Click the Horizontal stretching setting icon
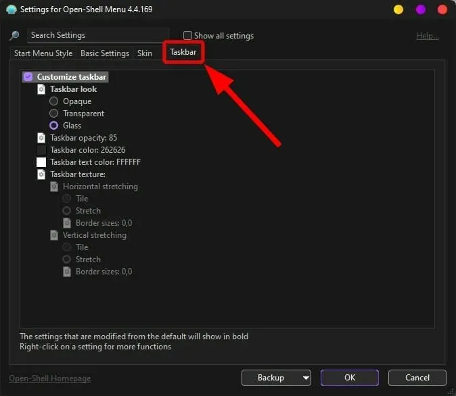This screenshot has width=456, height=396. (x=54, y=187)
